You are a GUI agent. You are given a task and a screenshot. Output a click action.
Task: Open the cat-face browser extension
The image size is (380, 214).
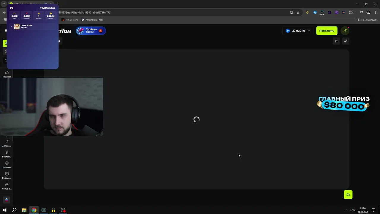[x=343, y=12]
